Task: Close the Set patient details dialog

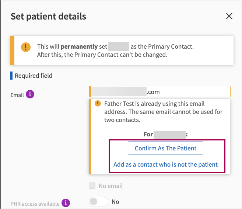Action: pyautogui.click(x=229, y=16)
